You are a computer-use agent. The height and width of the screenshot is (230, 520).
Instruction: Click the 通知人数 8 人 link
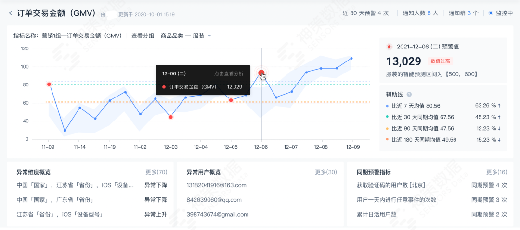pyautogui.click(x=420, y=13)
